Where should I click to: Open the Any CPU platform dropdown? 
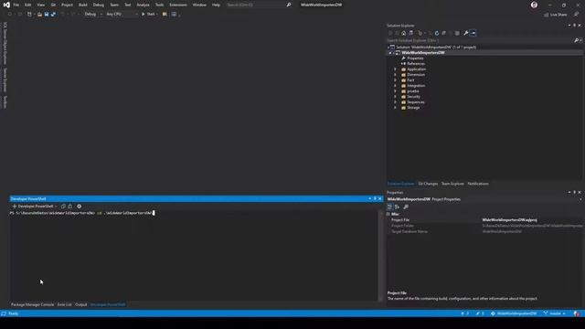point(122,15)
